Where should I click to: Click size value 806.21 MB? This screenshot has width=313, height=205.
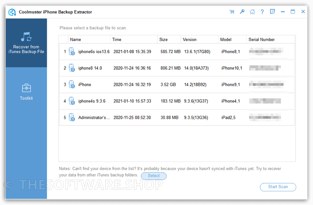pyautogui.click(x=171, y=68)
